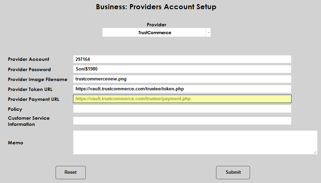Click the Provider Password label
The image size is (321, 183).
29,69
